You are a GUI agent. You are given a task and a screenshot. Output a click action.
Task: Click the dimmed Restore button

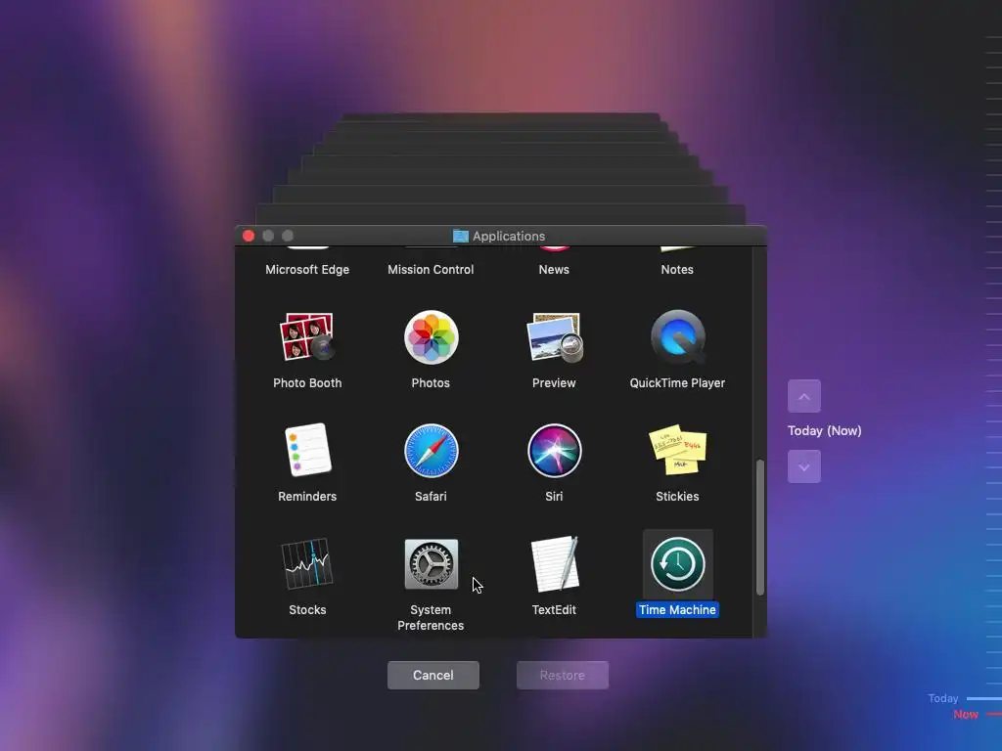(563, 675)
